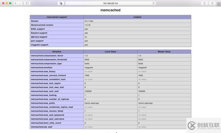The width and height of the screenshot is (221, 133).
Task: Open the privacy report shield icon
Action: click(x=61, y=3)
